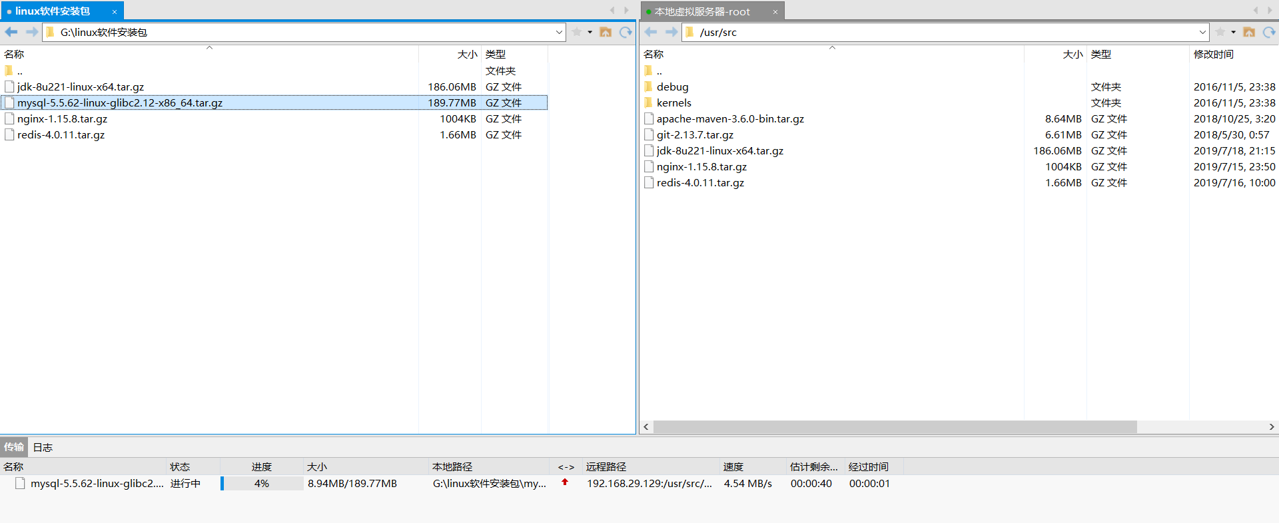Select local jdk-8u221-linux-x64.tar.gz file
Image resolution: width=1279 pixels, height=523 pixels.
(x=81, y=87)
